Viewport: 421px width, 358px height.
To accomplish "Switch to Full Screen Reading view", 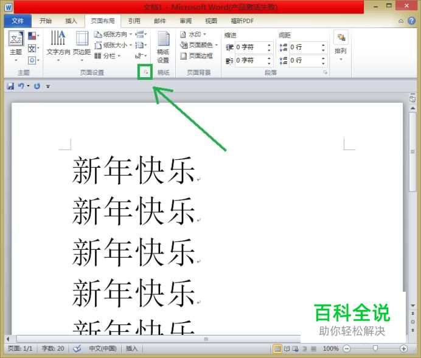I will (x=287, y=349).
